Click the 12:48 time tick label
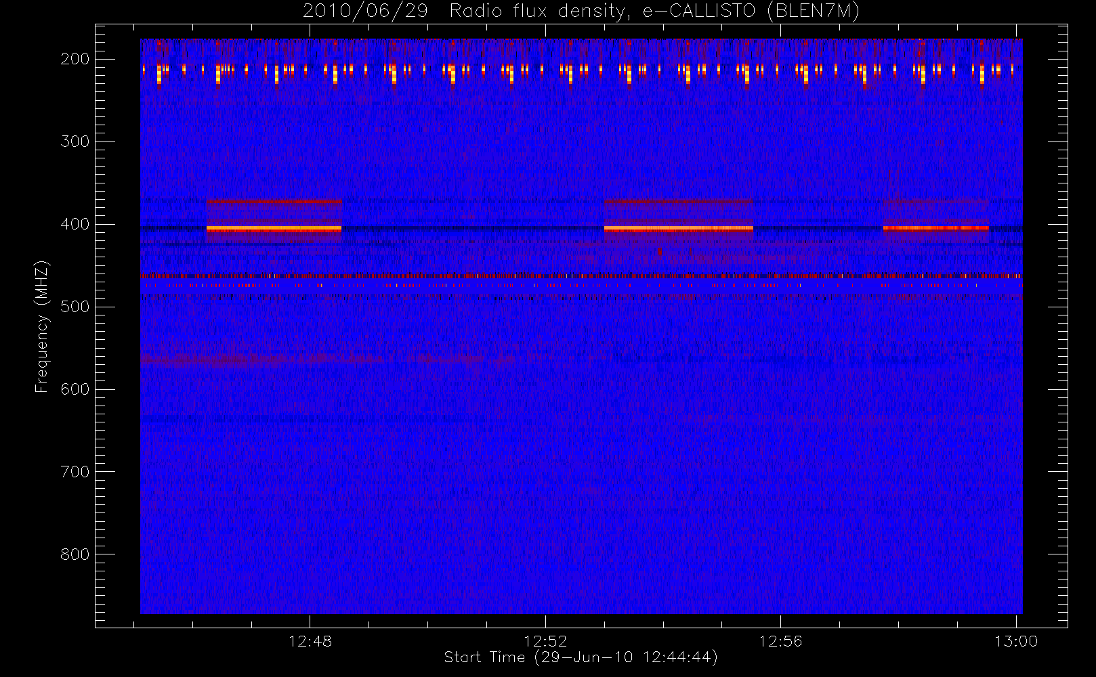This screenshot has height=677, width=1096. [310, 641]
